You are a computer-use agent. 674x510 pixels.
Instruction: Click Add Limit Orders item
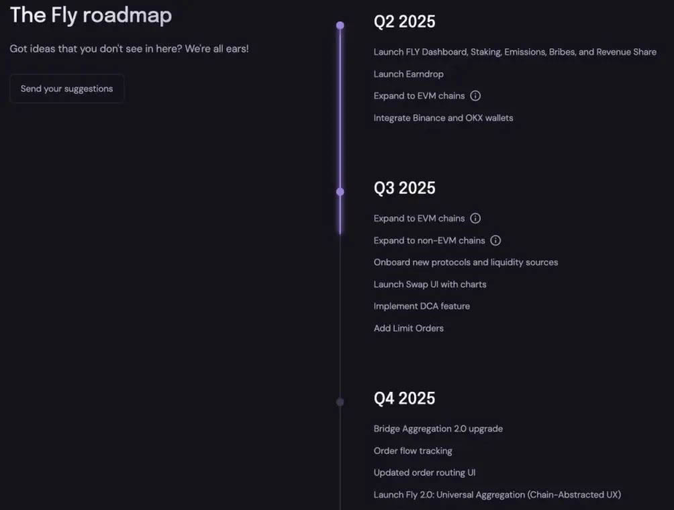(x=408, y=328)
